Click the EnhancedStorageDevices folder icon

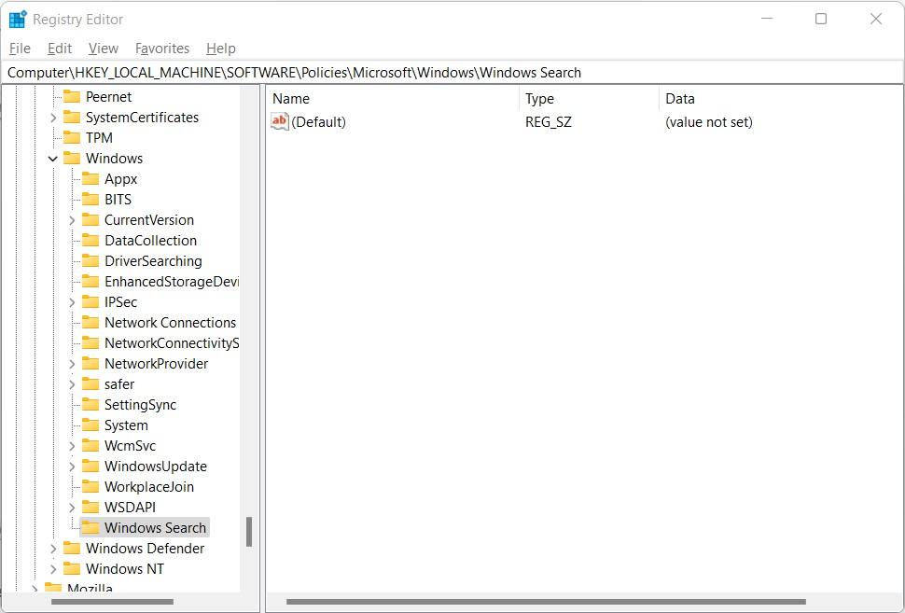tap(90, 281)
